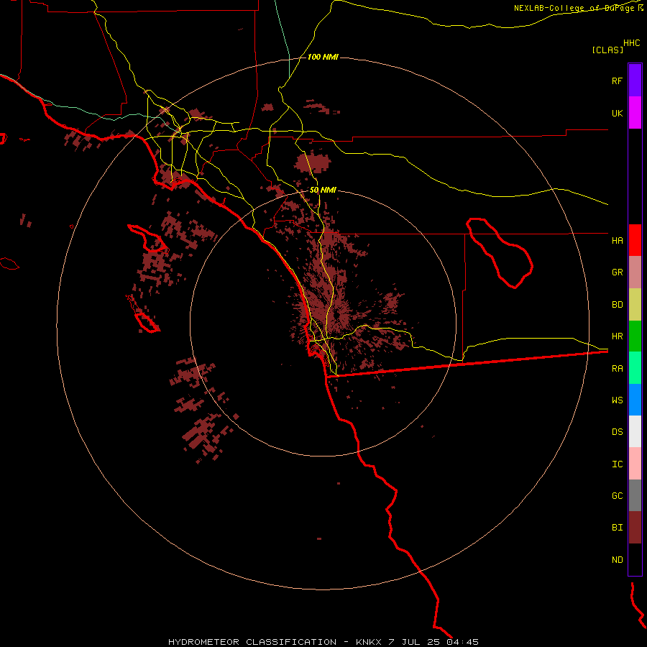Click the BI brown legend swatch
This screenshot has width=647, height=647.
tap(635, 528)
